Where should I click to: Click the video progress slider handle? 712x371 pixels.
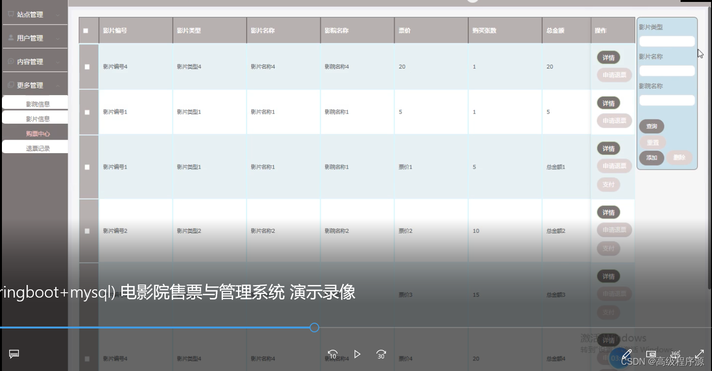(x=314, y=328)
